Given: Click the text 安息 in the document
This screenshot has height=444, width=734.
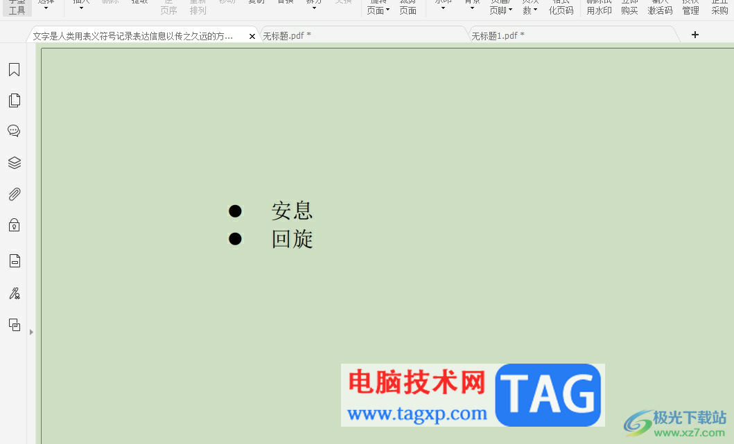Looking at the screenshot, I should (292, 211).
